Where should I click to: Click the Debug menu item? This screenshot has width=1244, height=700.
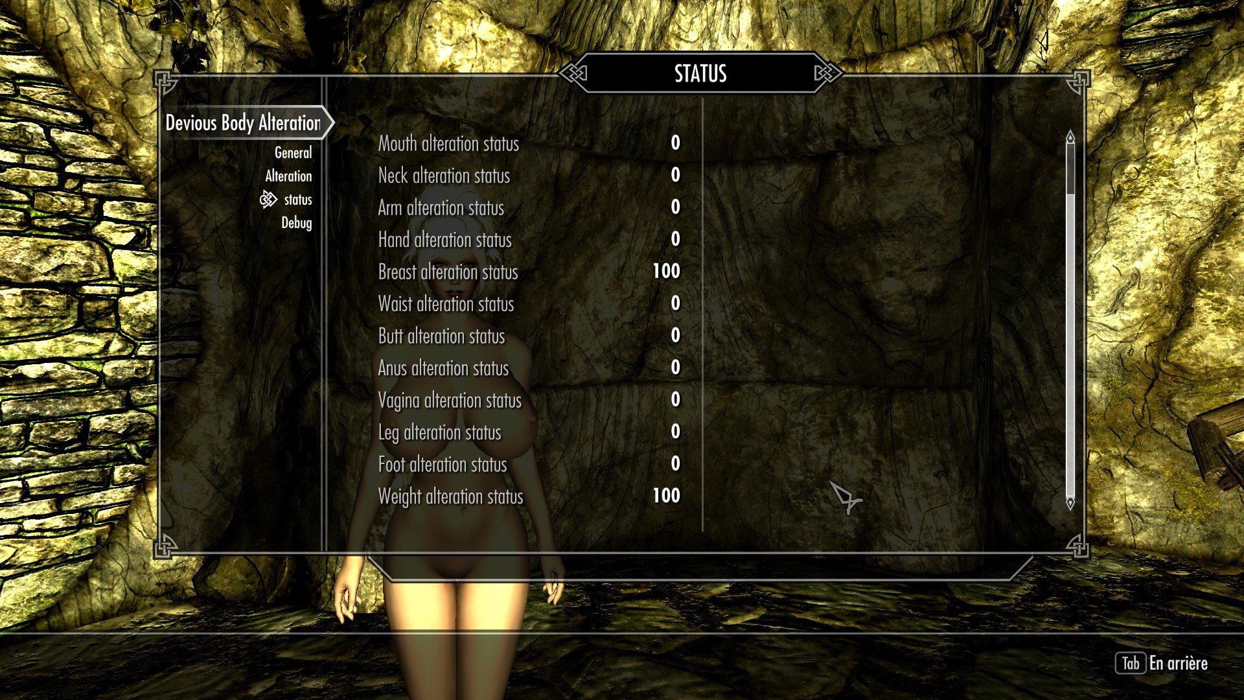295,222
